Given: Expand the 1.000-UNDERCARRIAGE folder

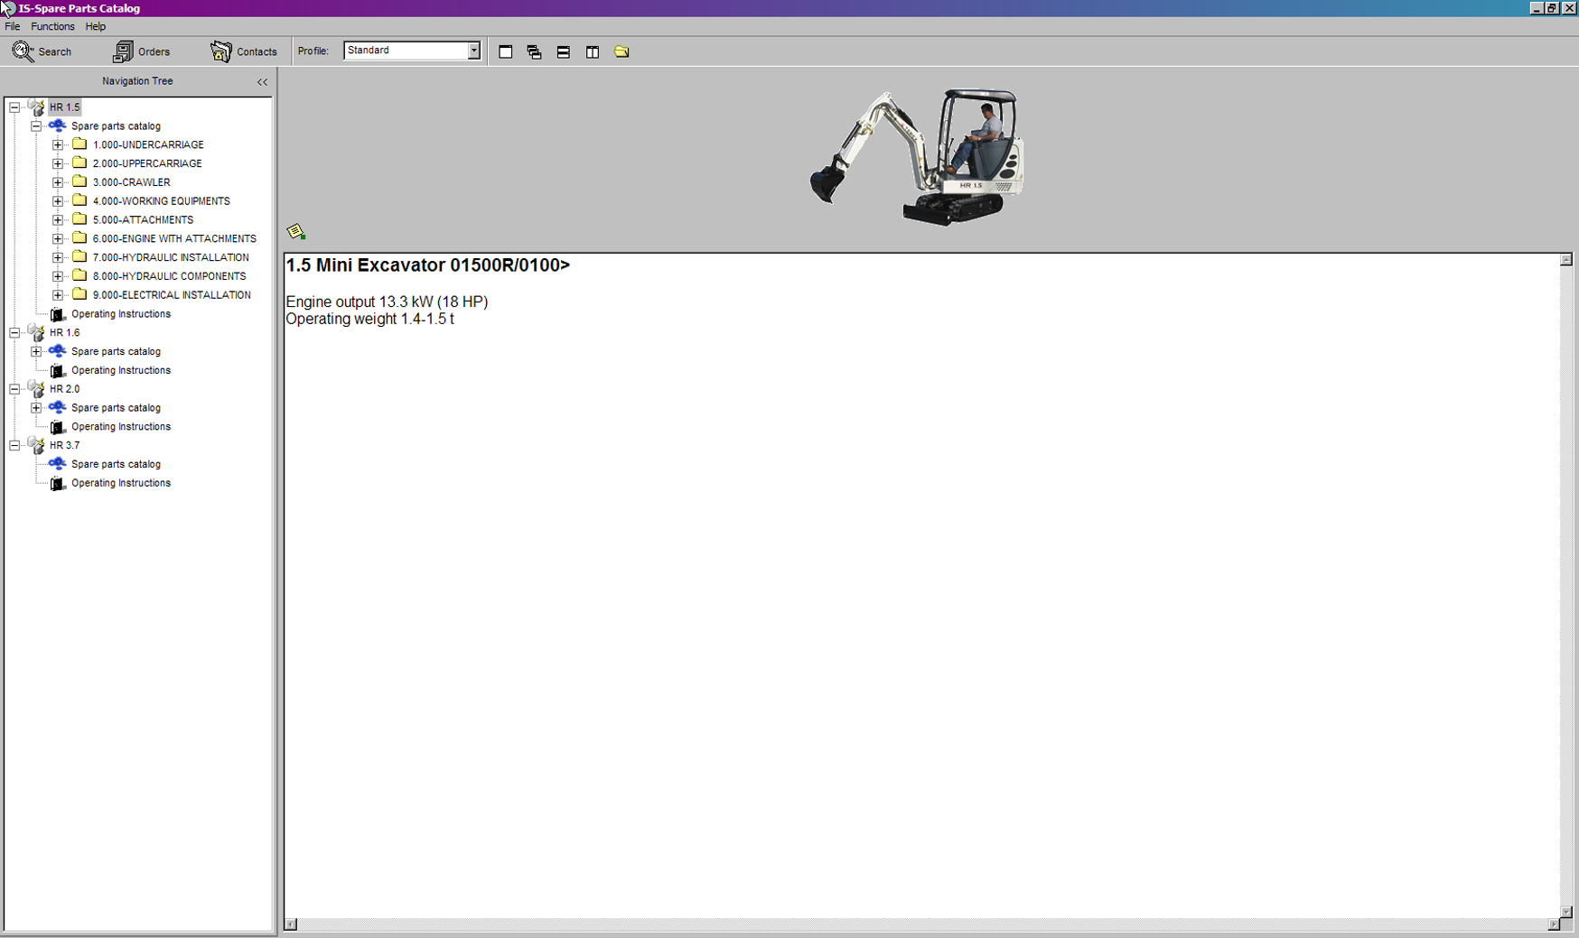Looking at the screenshot, I should [x=58, y=144].
